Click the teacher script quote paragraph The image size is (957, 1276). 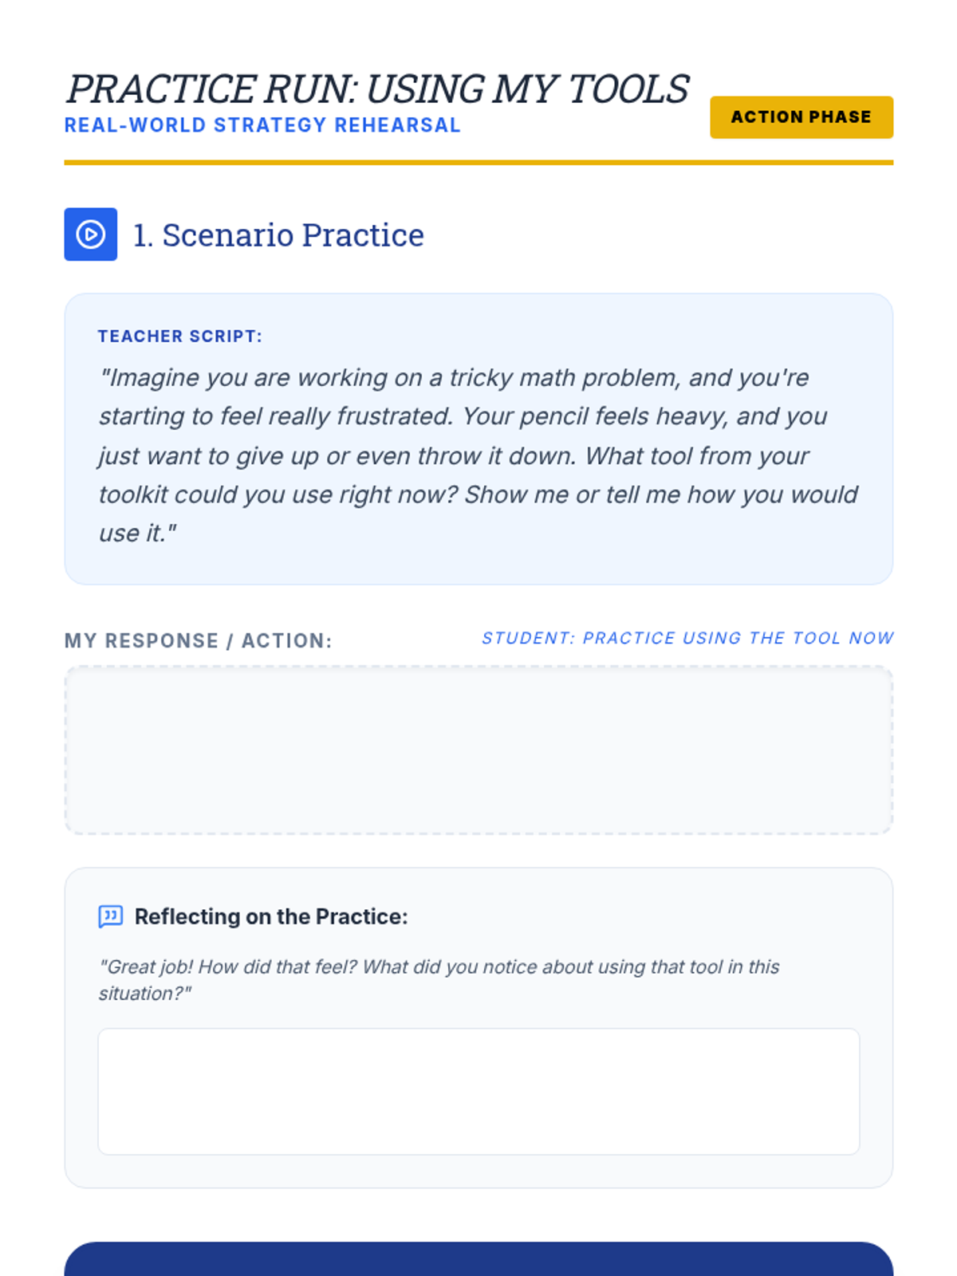click(477, 455)
